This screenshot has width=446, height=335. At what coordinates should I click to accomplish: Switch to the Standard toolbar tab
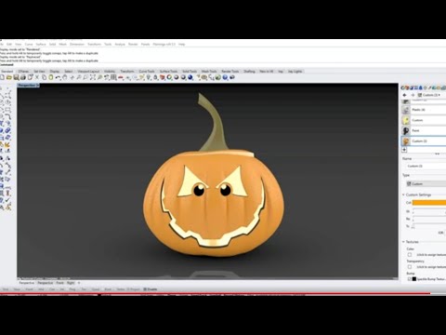click(7, 72)
